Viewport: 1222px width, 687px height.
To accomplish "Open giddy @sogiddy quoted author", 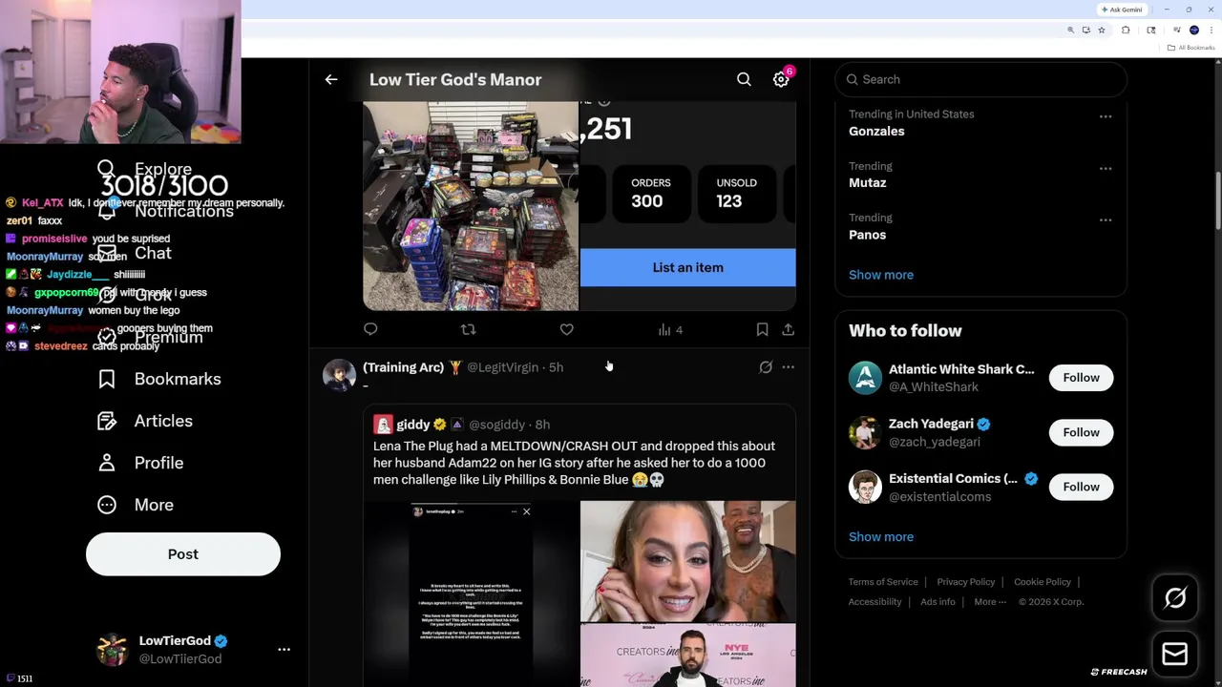I will pyautogui.click(x=461, y=425).
